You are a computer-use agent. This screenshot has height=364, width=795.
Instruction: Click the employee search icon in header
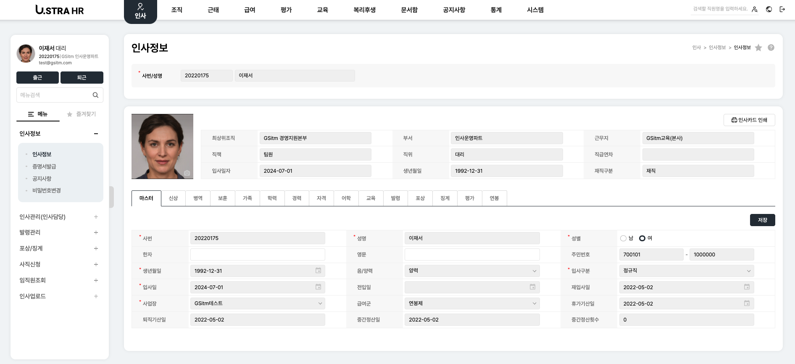pos(755,9)
